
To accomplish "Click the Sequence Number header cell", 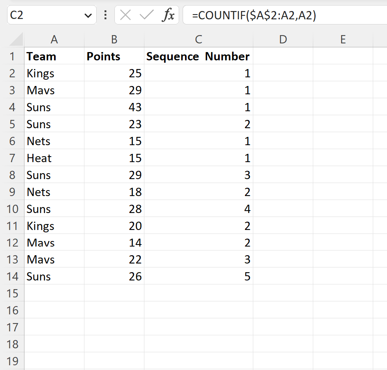I will tap(198, 56).
